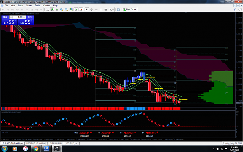This screenshot has width=243, height=152.
Task: Toggle chart auto scroll
Action: click(76, 10)
